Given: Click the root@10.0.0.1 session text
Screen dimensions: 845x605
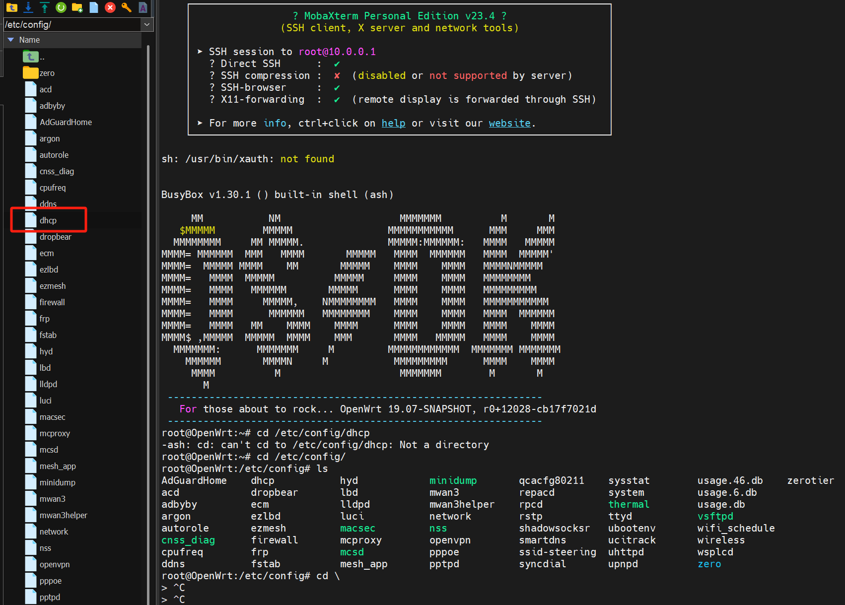Looking at the screenshot, I should (x=337, y=52).
